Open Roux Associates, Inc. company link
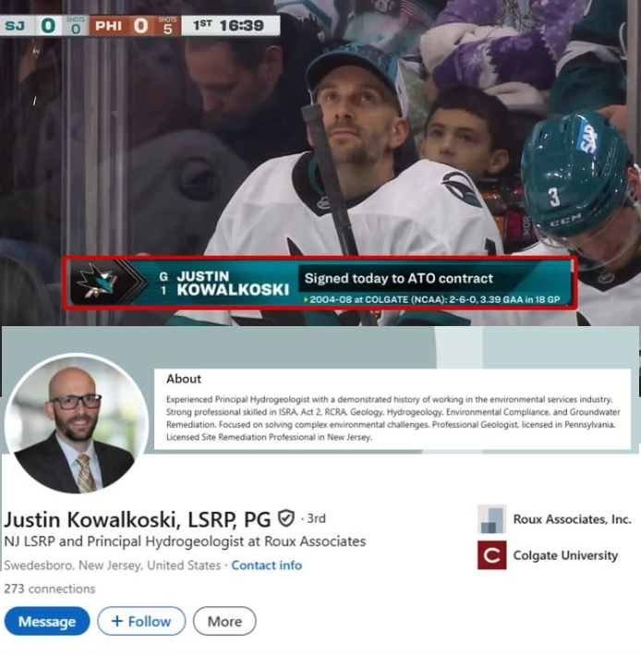This screenshot has height=655, width=641. (x=572, y=519)
